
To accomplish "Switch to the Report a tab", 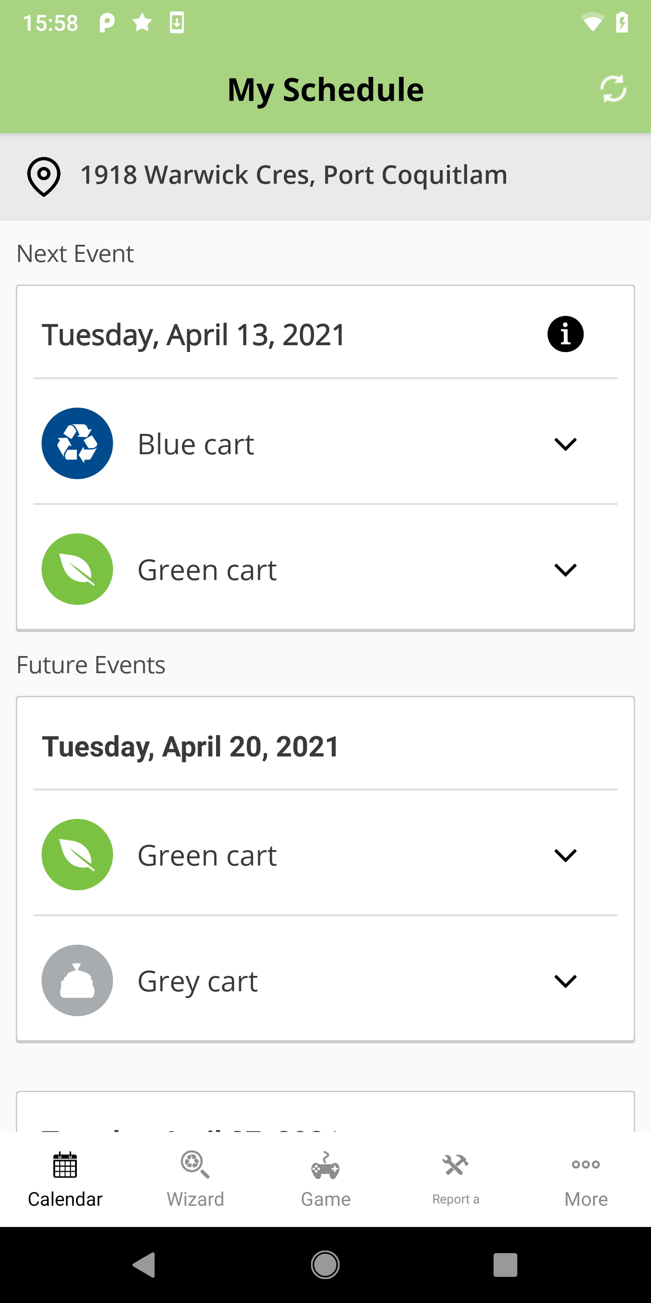I will pos(455,1179).
